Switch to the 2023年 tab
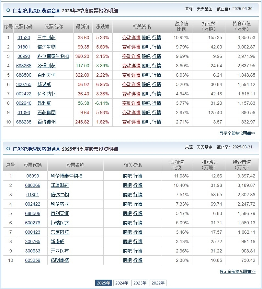The width and height of the screenshot is (262, 289). tap(140, 283)
